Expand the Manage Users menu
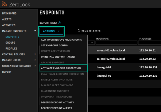The width and height of the screenshot is (161, 112). point(35,60)
